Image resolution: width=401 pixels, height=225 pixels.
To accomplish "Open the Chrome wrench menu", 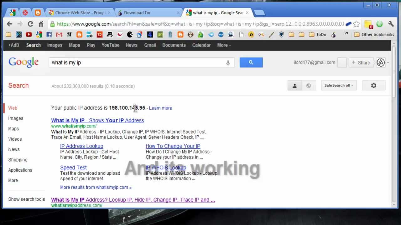I will 391,24.
